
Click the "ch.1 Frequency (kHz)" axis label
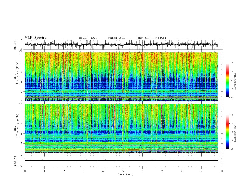pyautogui.click(x=16, y=73)
